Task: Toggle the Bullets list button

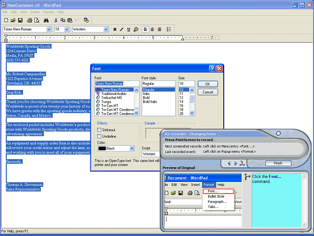Action: coord(169,29)
